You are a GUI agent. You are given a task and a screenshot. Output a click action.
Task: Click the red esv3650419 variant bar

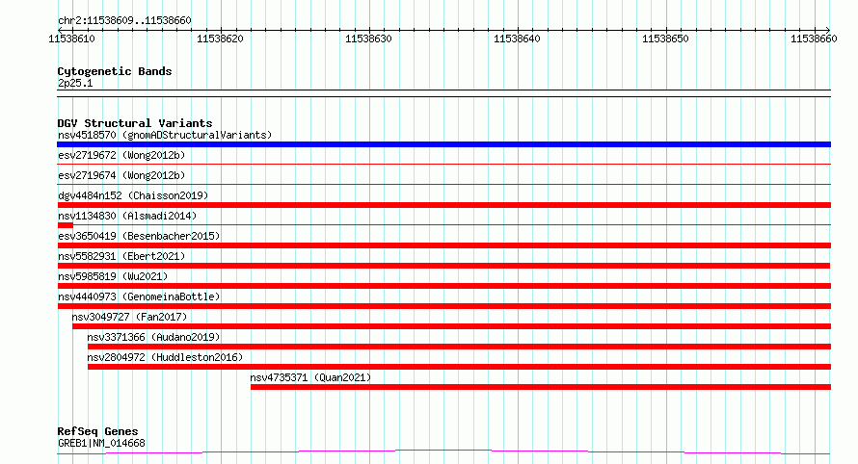pos(443,245)
